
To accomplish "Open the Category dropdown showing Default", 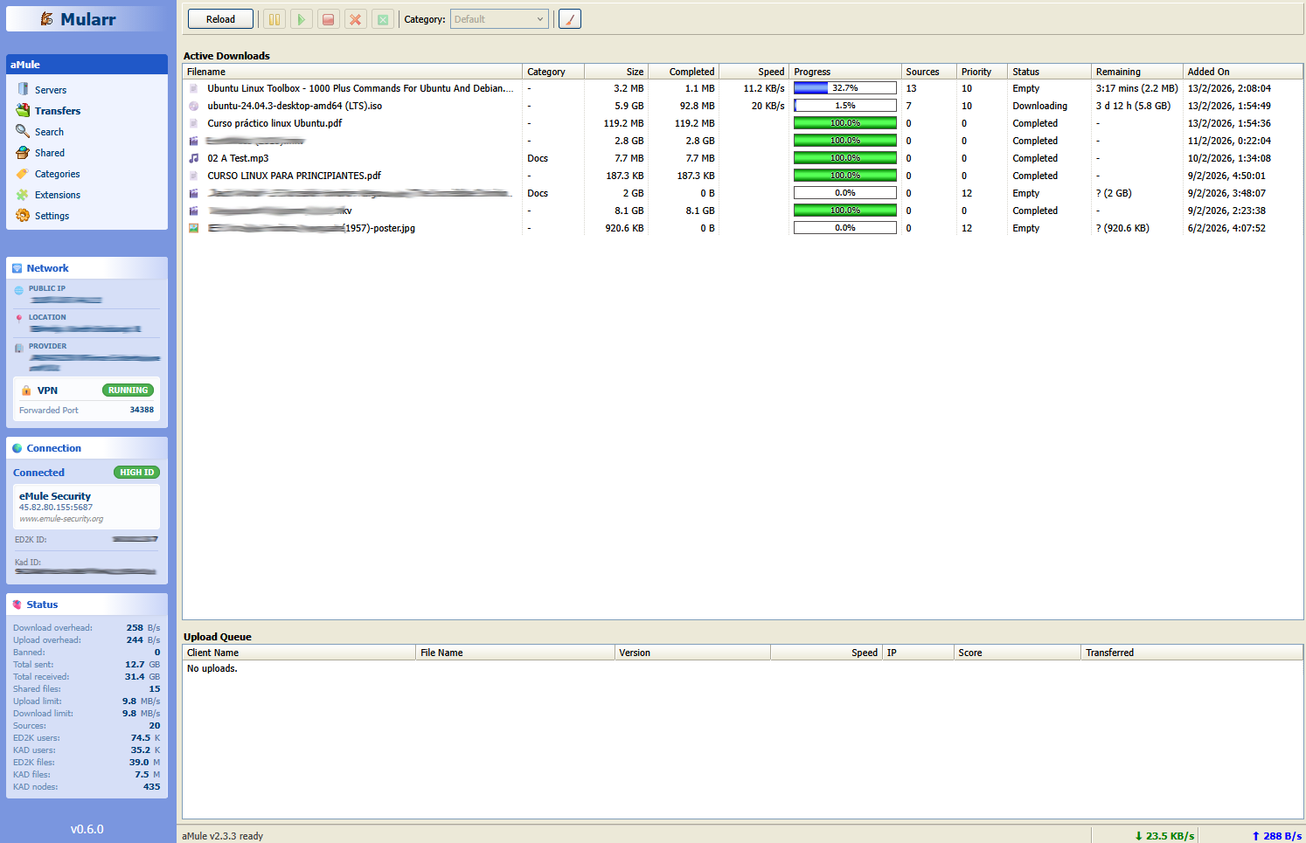I will coord(499,19).
